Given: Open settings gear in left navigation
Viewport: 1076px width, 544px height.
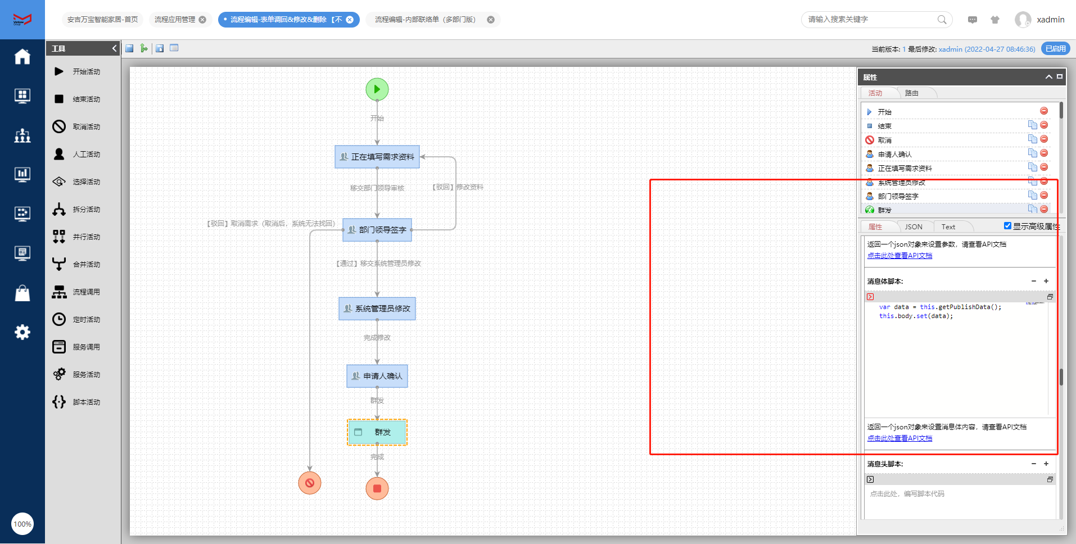Looking at the screenshot, I should tap(22, 332).
